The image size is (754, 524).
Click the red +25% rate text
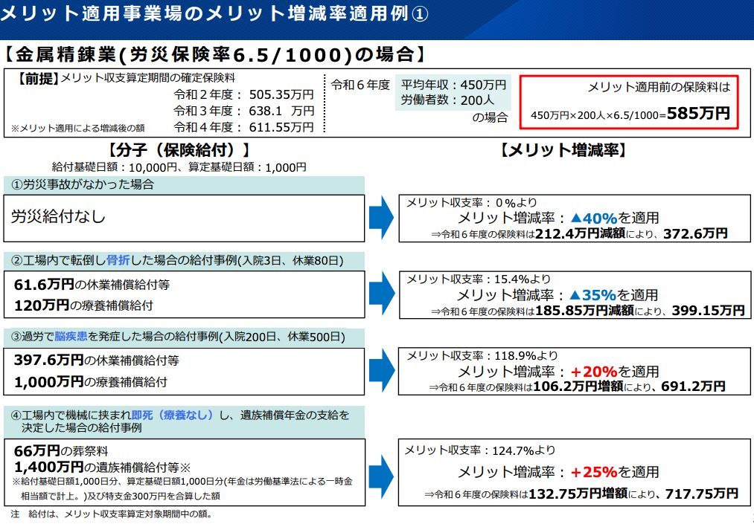593,472
